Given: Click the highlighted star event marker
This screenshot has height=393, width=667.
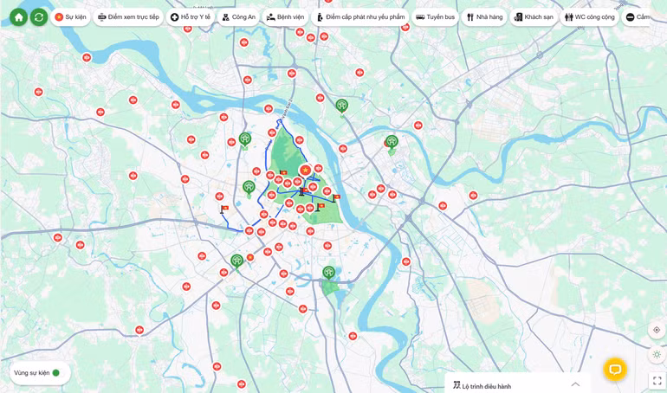Looking at the screenshot, I should tap(305, 171).
